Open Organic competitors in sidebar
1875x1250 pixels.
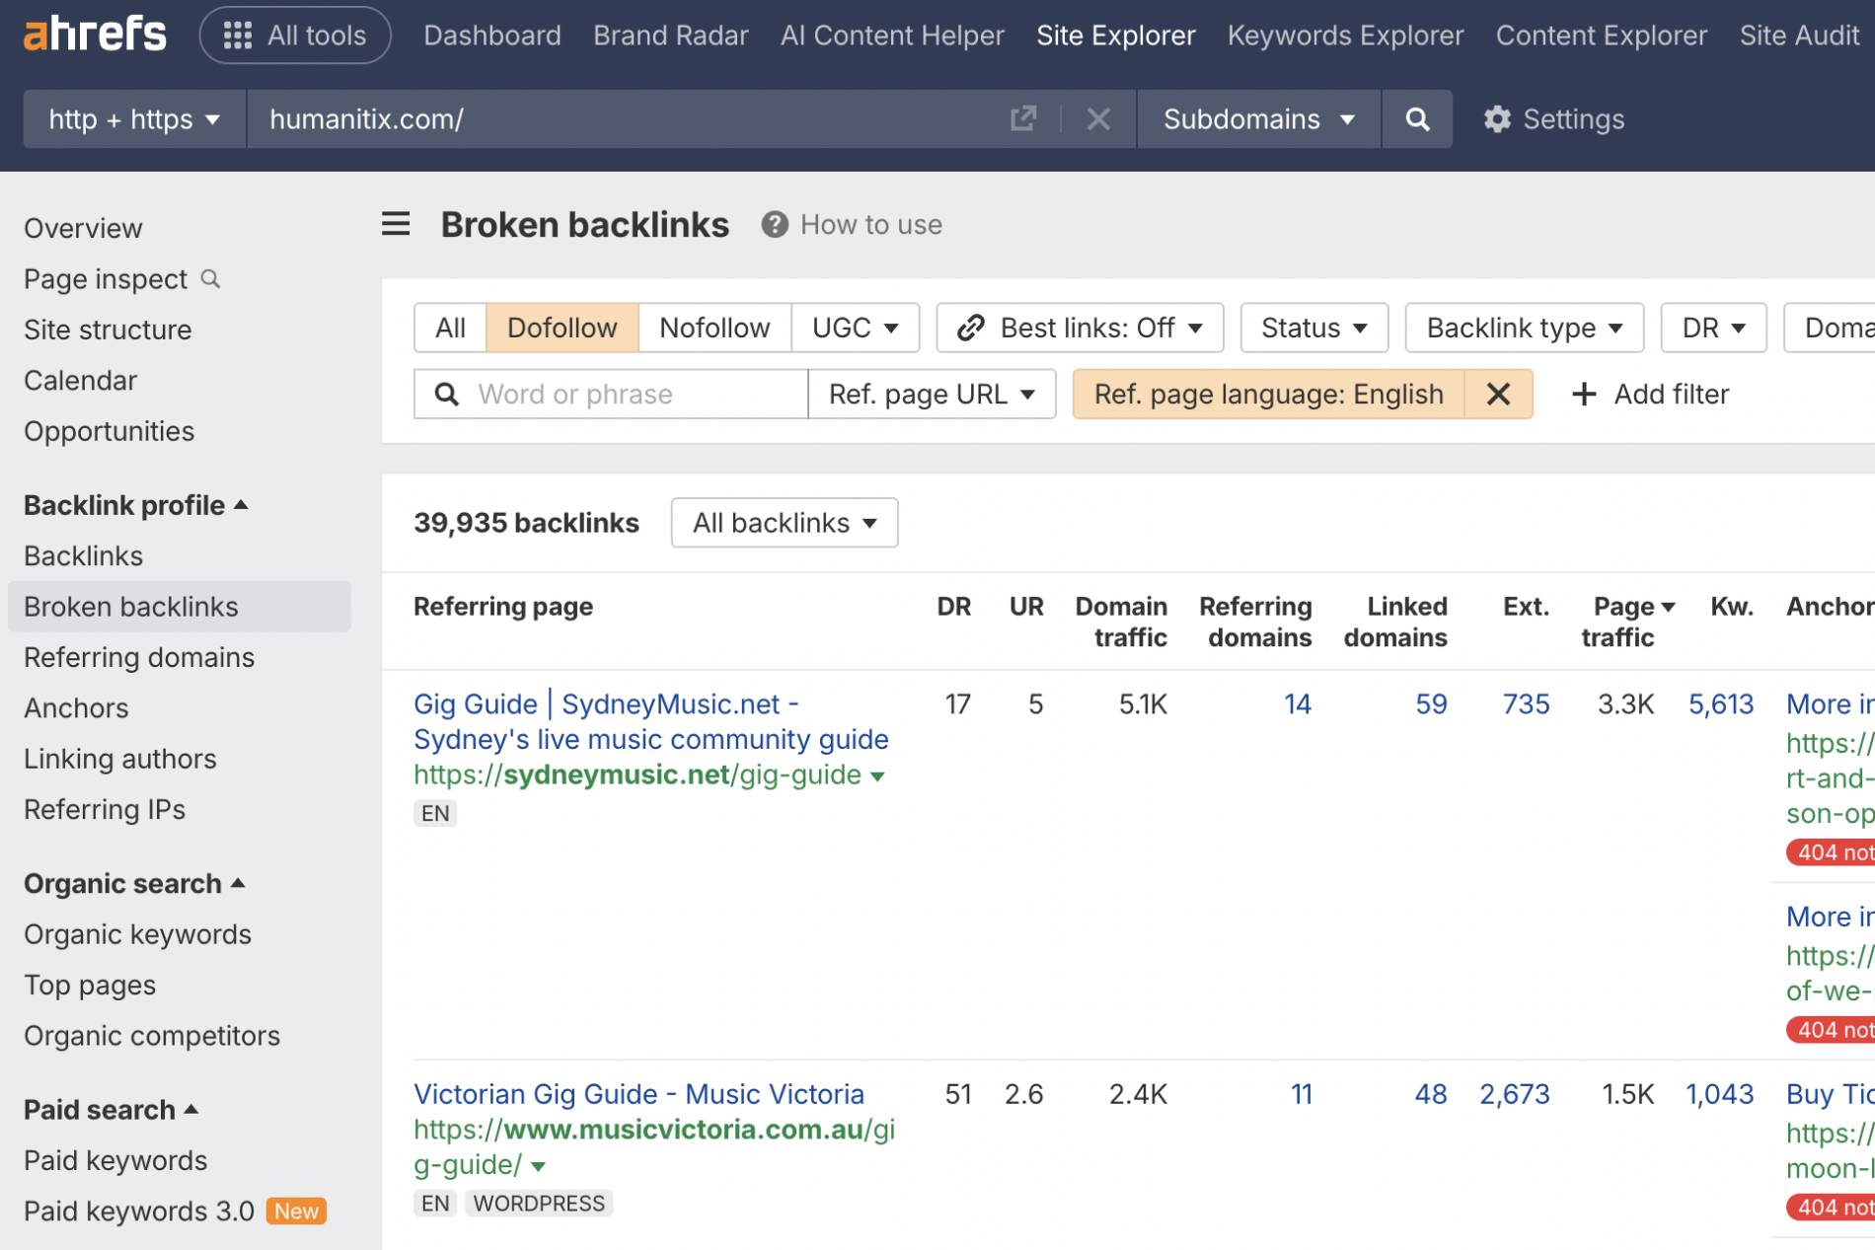coord(152,1036)
